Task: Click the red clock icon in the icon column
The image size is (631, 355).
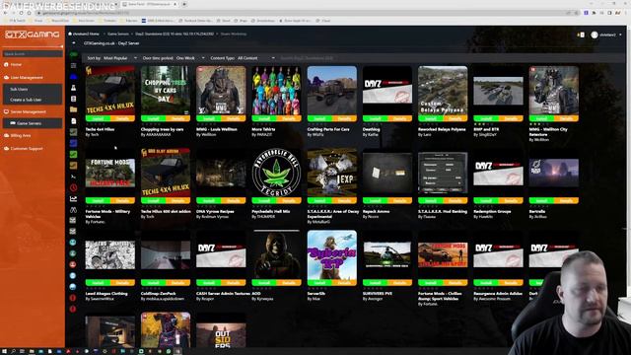Action: point(73,187)
